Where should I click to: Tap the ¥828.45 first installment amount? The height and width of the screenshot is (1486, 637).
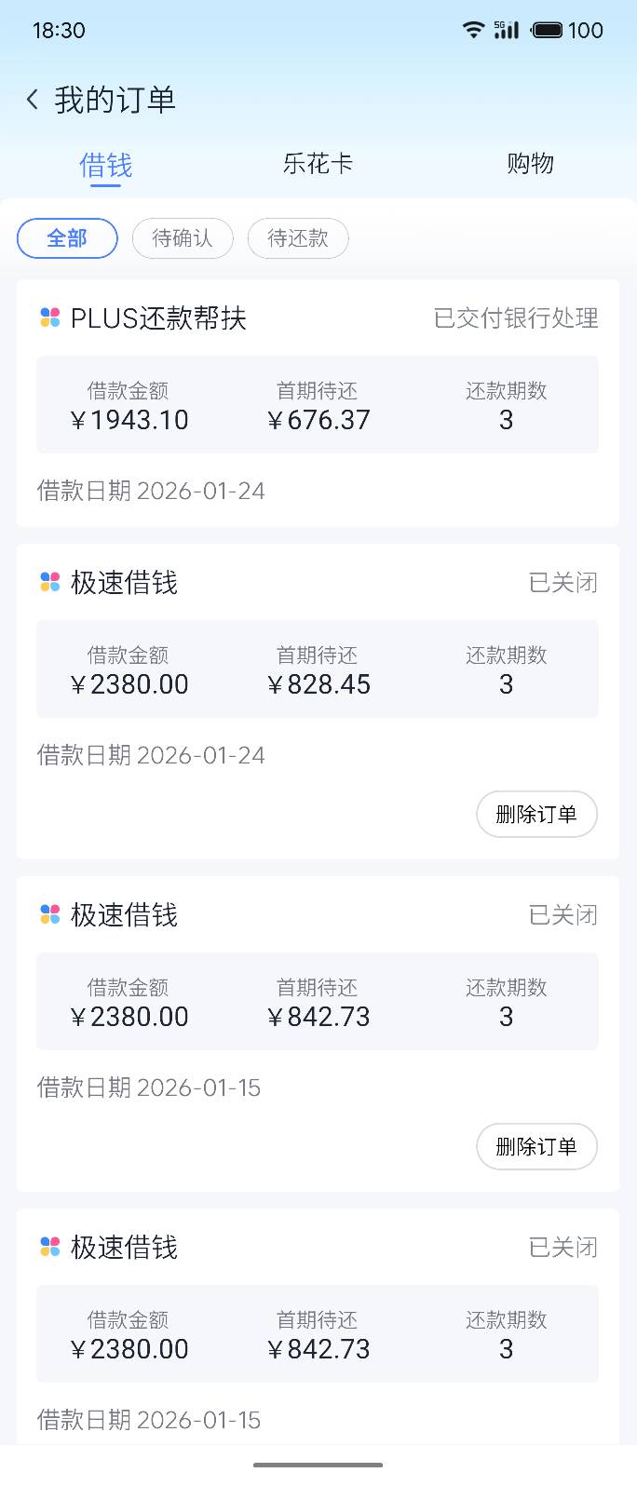click(x=318, y=684)
